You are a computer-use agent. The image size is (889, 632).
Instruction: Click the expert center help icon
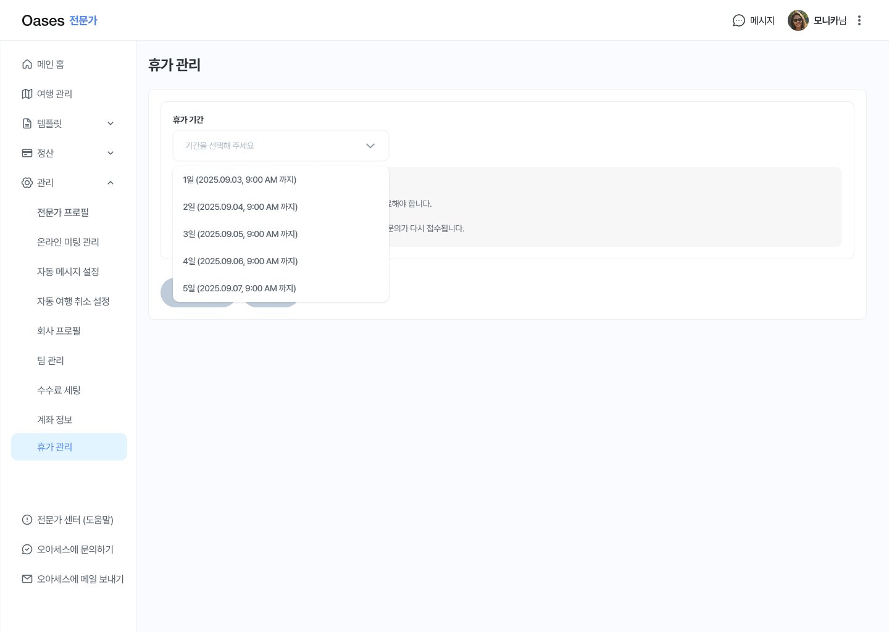pos(27,520)
